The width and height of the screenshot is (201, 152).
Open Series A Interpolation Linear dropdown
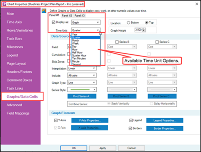tap(82, 68)
